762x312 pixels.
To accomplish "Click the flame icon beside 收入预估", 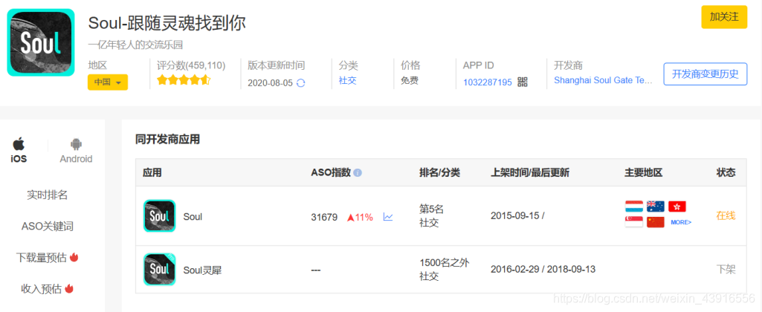I will click(68, 288).
